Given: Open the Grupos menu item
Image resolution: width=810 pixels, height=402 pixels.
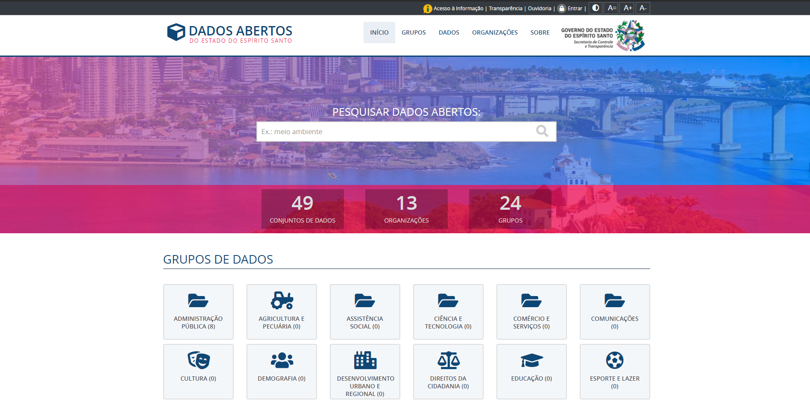Looking at the screenshot, I should click(x=413, y=32).
